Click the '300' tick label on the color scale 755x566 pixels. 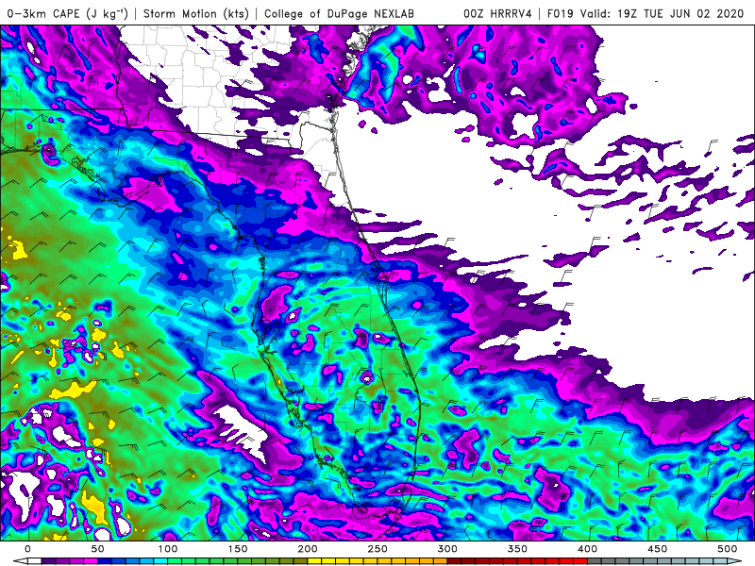tap(447, 549)
